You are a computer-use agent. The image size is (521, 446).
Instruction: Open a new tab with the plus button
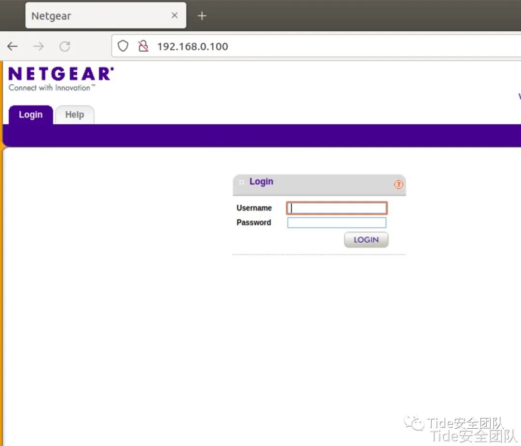tap(202, 15)
